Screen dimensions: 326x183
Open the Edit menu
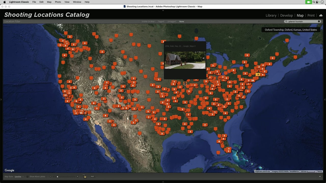[x=42, y=2]
